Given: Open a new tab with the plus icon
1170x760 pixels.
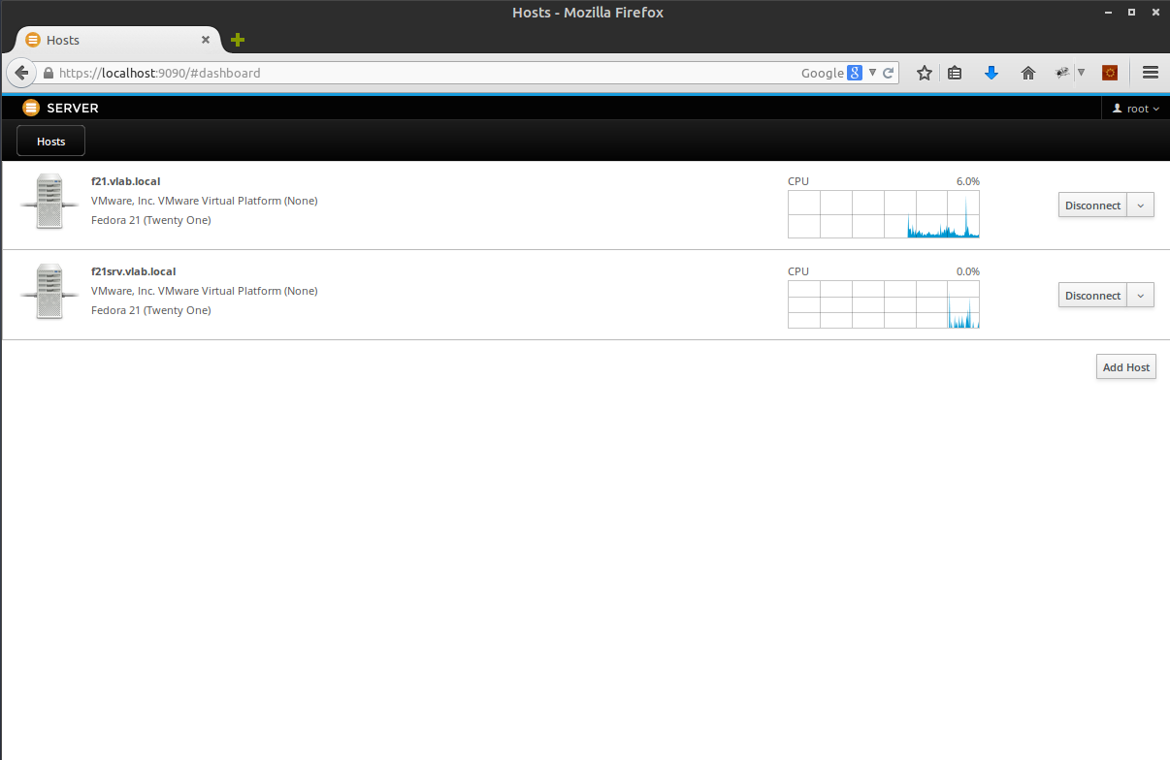Looking at the screenshot, I should tap(238, 40).
